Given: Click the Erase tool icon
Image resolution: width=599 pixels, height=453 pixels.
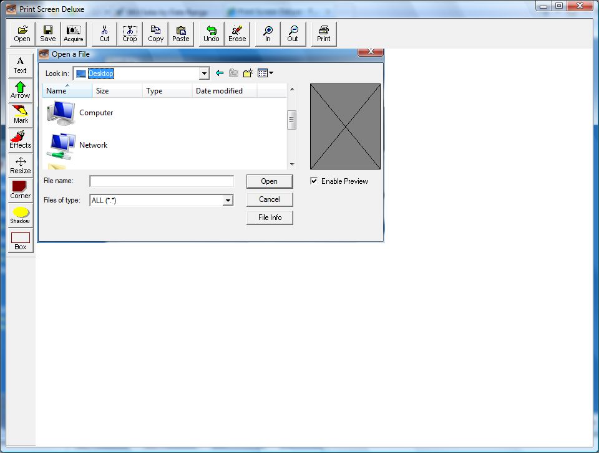Looking at the screenshot, I should point(237,34).
